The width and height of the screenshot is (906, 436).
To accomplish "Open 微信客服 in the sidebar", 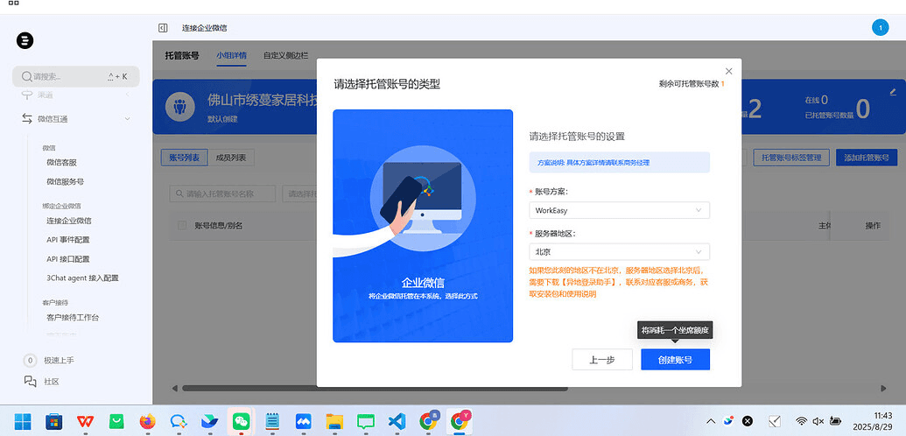I will 62,163.
